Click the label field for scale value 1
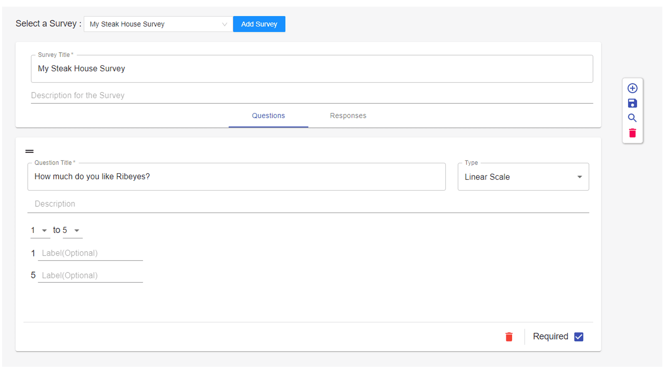 (x=90, y=253)
